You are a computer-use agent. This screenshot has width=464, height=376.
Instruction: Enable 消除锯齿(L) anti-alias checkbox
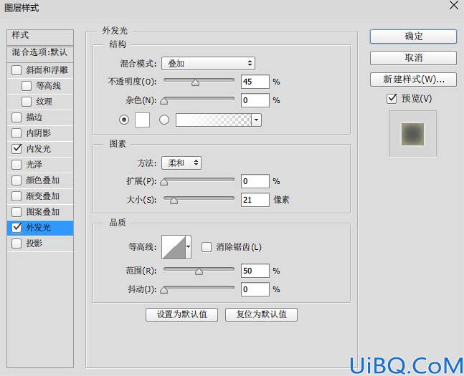pos(207,247)
